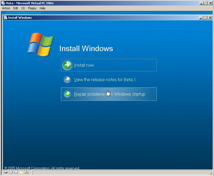
Task: Close the Install Windows setup window
Action: (210, 18)
